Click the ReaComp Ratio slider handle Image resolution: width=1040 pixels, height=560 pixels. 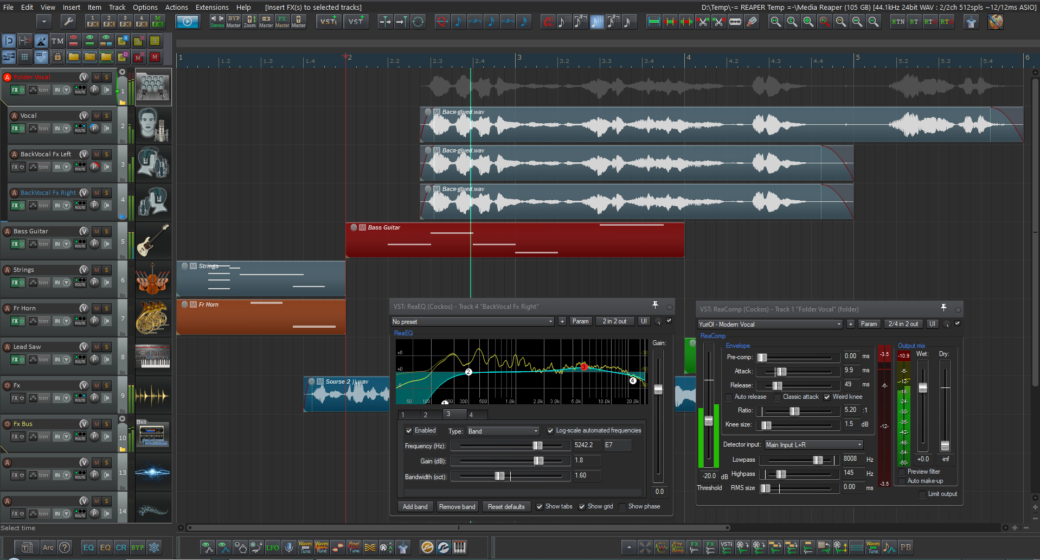794,411
